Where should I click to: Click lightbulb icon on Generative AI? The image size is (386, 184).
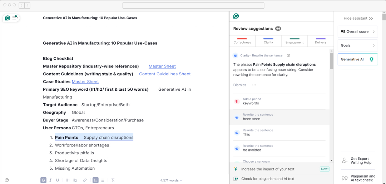(371, 59)
